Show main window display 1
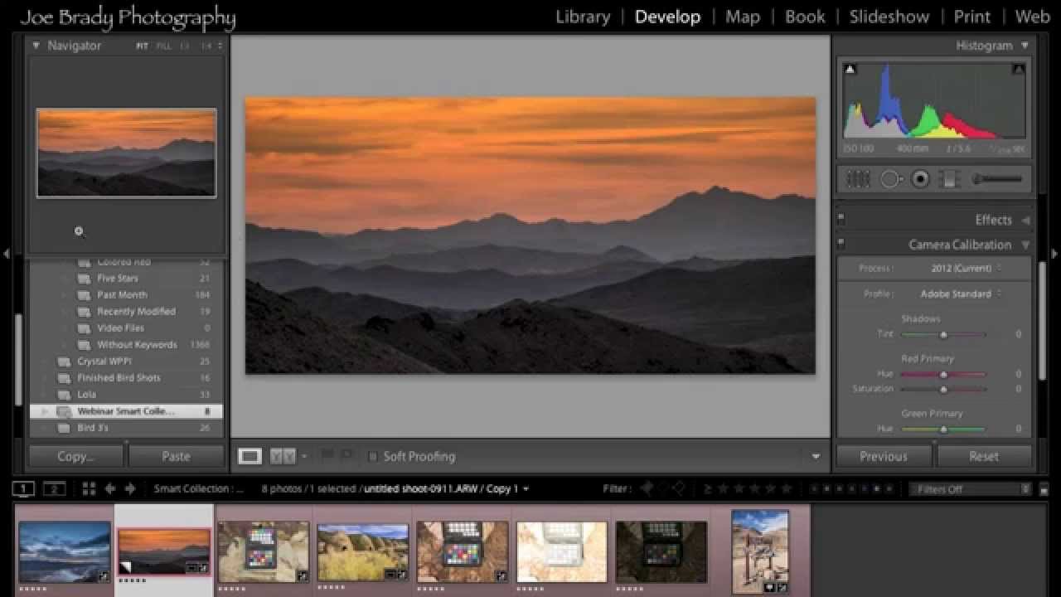The height and width of the screenshot is (597, 1061). [23, 488]
